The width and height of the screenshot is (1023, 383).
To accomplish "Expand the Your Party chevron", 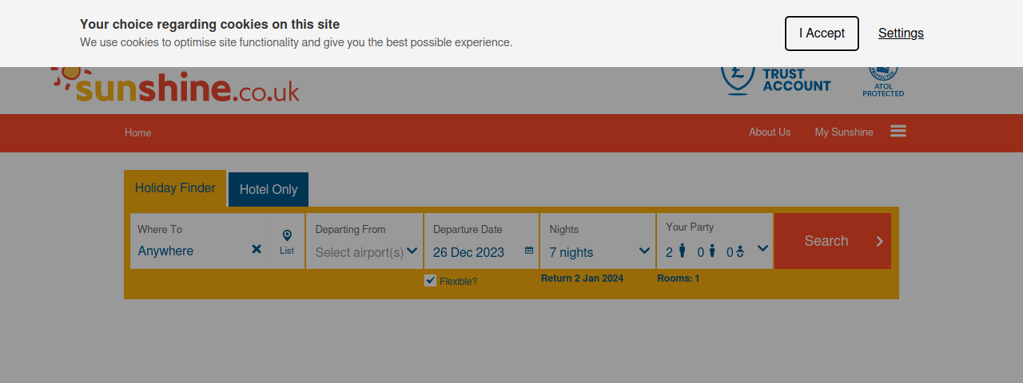I will pos(762,248).
